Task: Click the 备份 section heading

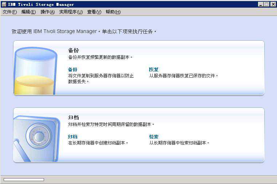Action: click(x=73, y=50)
